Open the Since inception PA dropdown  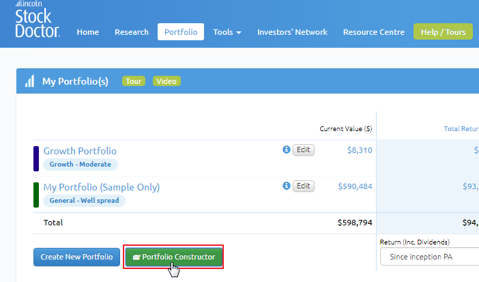(429, 257)
